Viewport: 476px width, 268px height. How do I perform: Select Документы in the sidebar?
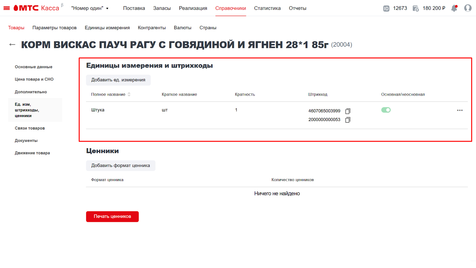pyautogui.click(x=26, y=141)
